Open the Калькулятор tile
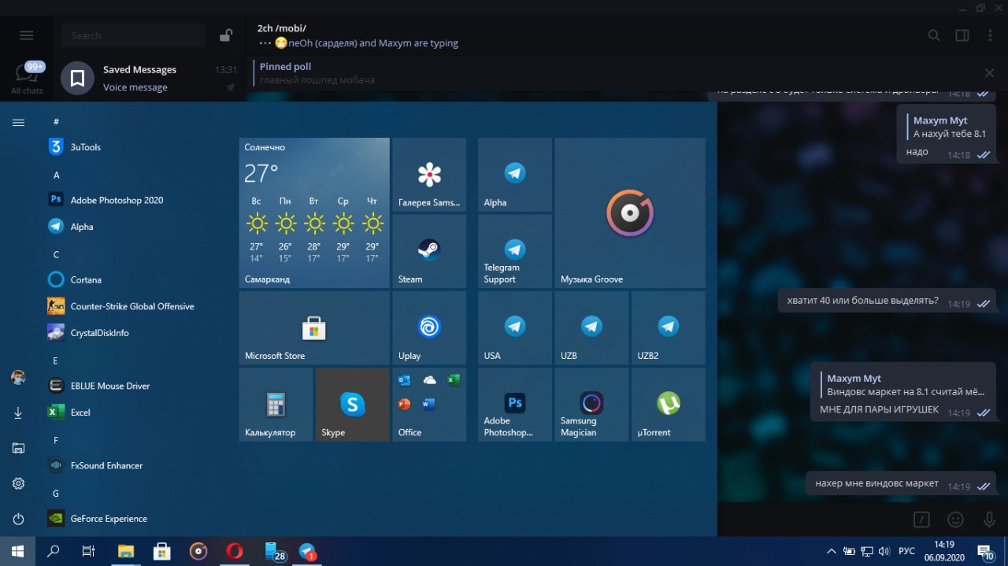 (276, 405)
